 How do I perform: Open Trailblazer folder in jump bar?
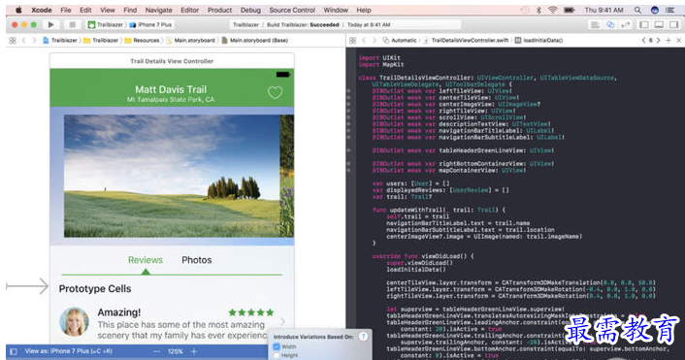101,40
